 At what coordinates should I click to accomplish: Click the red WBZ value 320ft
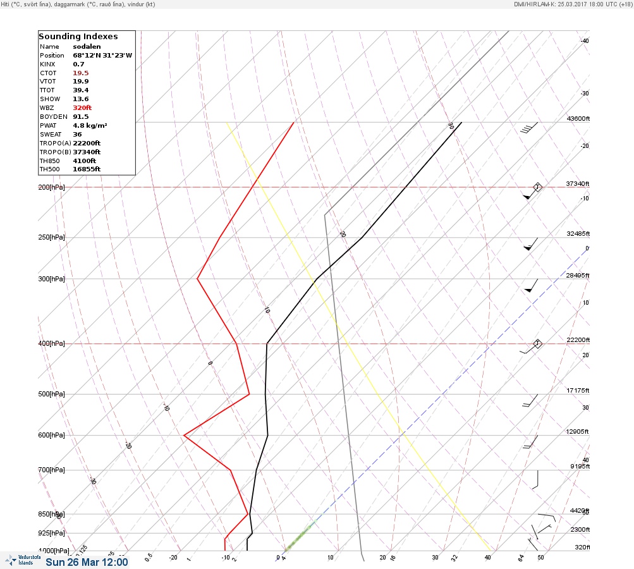(x=82, y=108)
